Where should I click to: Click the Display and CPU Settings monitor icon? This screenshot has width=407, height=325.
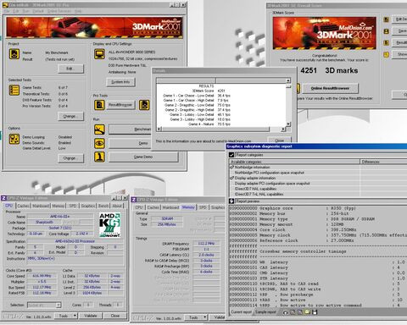[x=99, y=54]
